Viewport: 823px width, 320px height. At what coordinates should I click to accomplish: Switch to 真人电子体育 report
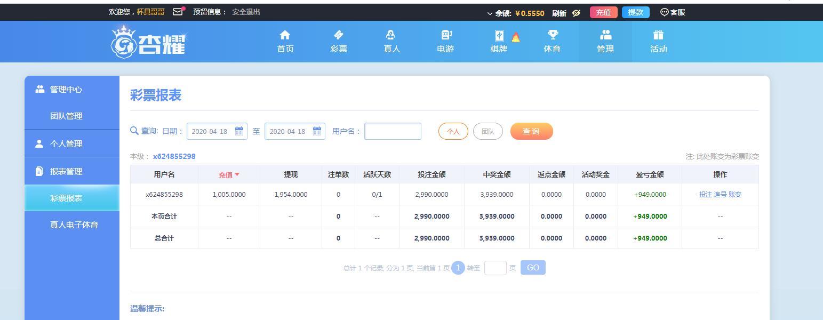point(74,225)
